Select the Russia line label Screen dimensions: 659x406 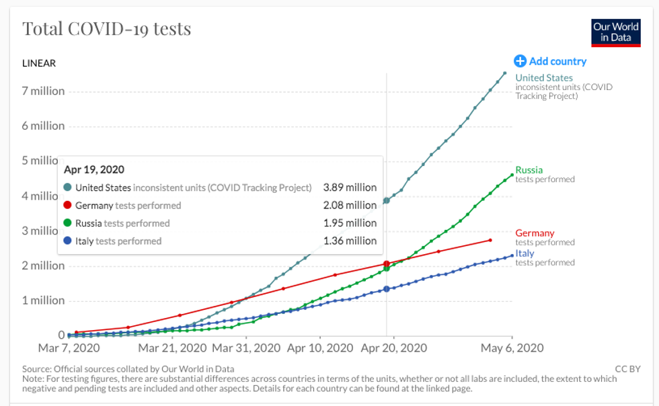[x=529, y=170]
